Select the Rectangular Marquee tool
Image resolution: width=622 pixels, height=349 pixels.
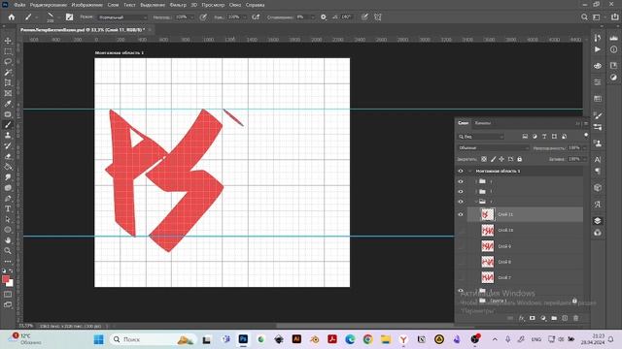point(8,51)
